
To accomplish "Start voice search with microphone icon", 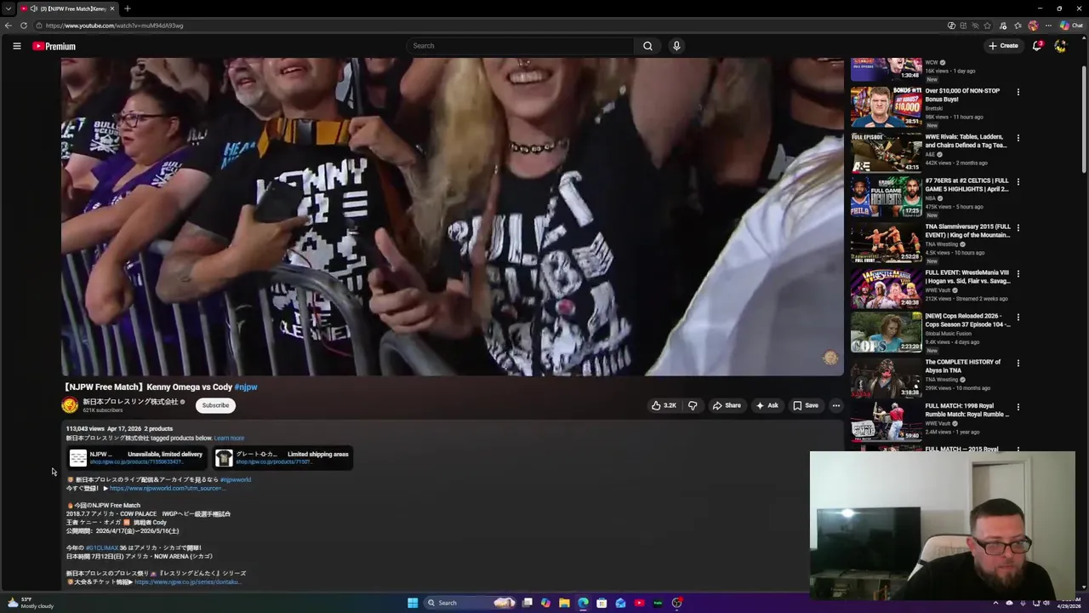I will (x=676, y=46).
